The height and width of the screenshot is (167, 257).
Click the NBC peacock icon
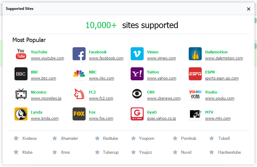(x=79, y=74)
